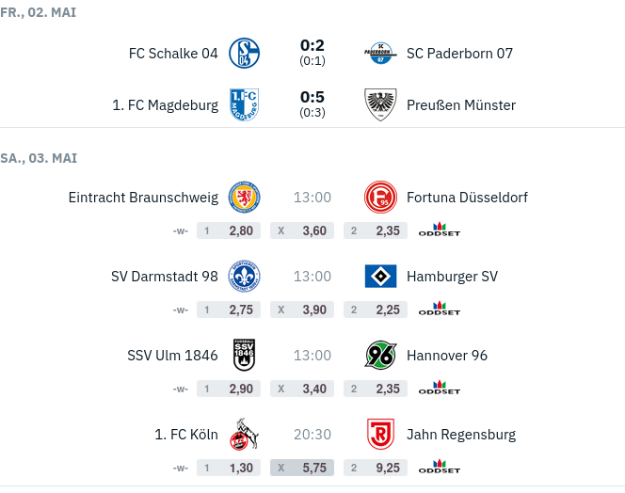The width and height of the screenshot is (625, 493).
Task: Open the SV Darmstadt 98 team name
Action: point(164,277)
